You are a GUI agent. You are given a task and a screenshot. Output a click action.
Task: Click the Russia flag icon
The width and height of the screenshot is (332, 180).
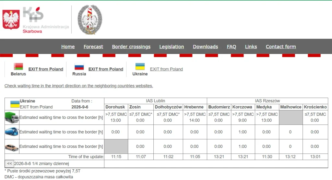(79, 67)
